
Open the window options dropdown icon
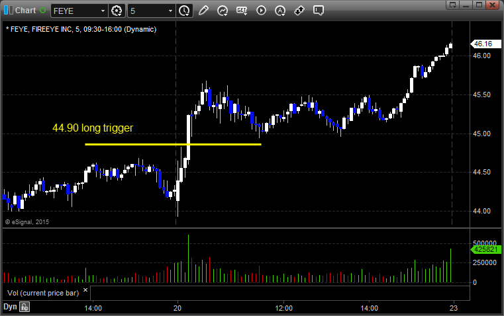pos(453,5)
